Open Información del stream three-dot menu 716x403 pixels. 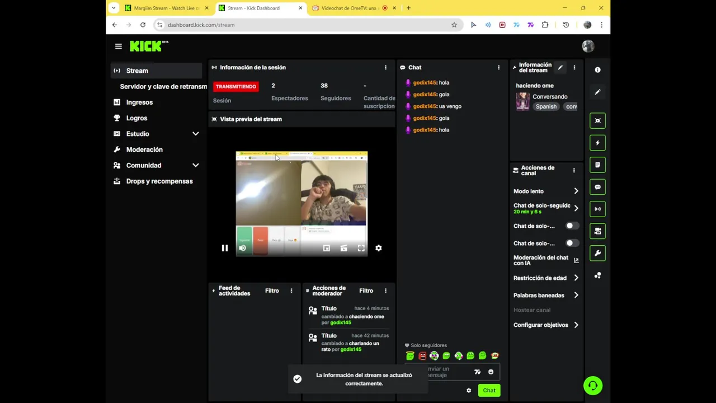574,68
